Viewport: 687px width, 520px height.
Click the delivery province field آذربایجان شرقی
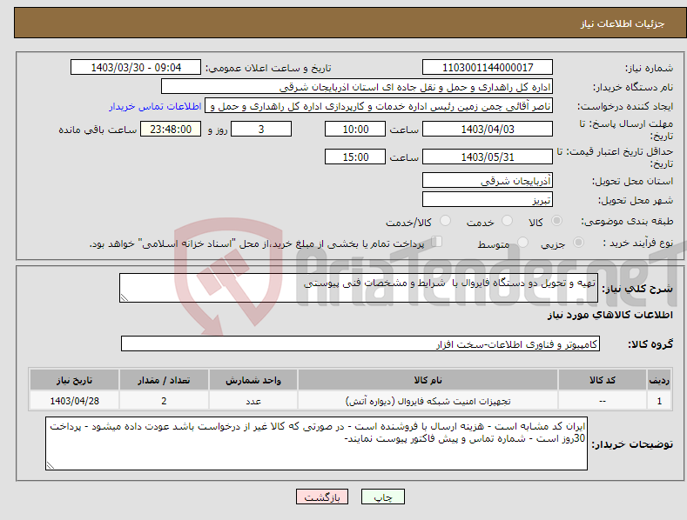click(x=488, y=180)
